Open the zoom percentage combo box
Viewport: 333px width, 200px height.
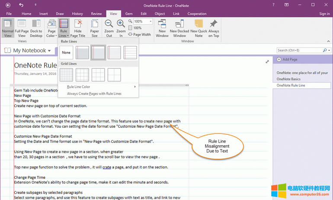pos(142,21)
